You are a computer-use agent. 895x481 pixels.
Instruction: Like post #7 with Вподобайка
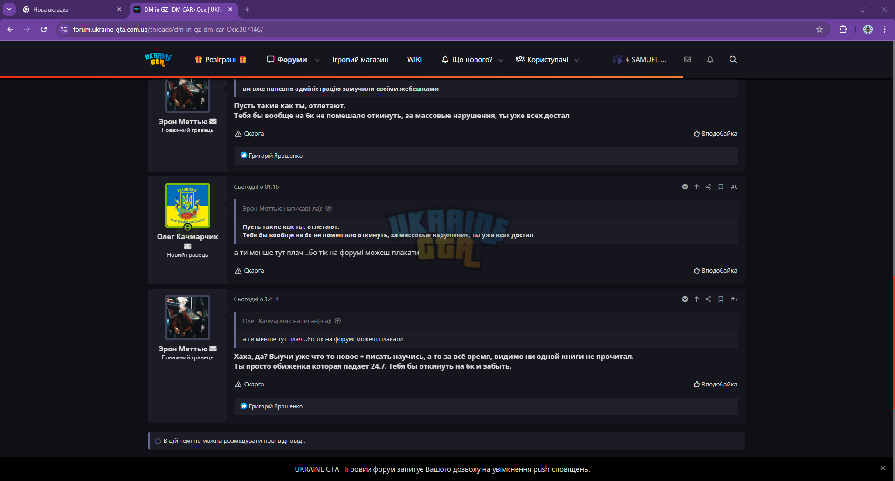(716, 385)
